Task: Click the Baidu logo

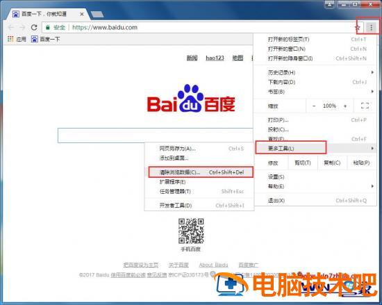Action: [x=191, y=99]
